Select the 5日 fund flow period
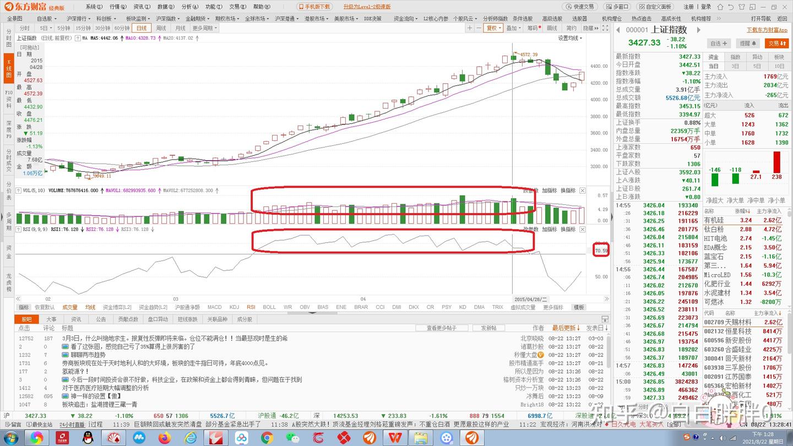The image size is (793, 446). point(757,66)
